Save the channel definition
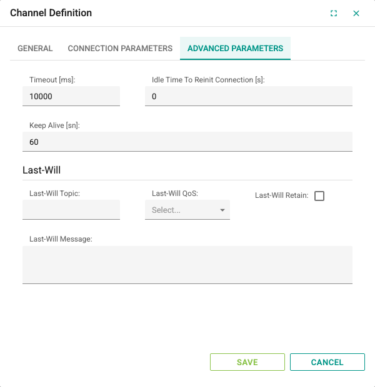This screenshot has width=375, height=387. tap(247, 362)
